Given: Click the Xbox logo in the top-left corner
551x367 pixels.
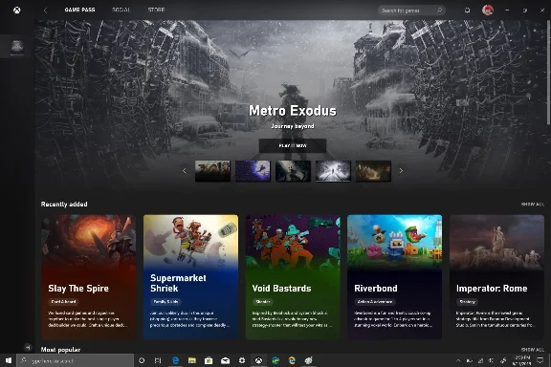Looking at the screenshot, I should pos(16,11).
